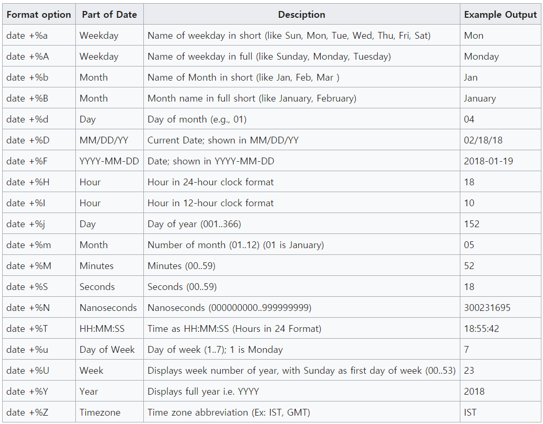The image size is (543, 424).
Task: Click example output '152'
Action: pyautogui.click(x=472, y=224)
